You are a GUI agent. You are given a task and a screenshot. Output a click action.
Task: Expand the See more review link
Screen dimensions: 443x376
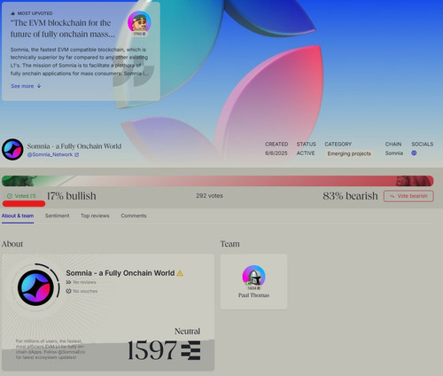(26, 86)
